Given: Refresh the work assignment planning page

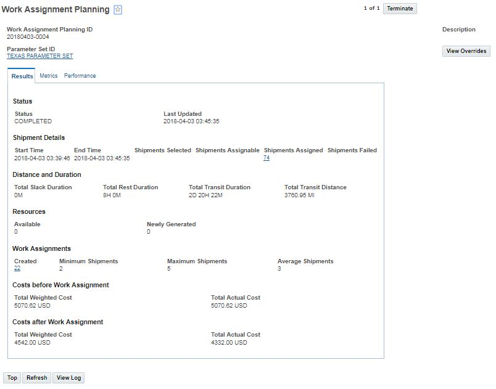Looking at the screenshot, I should tap(36, 378).
